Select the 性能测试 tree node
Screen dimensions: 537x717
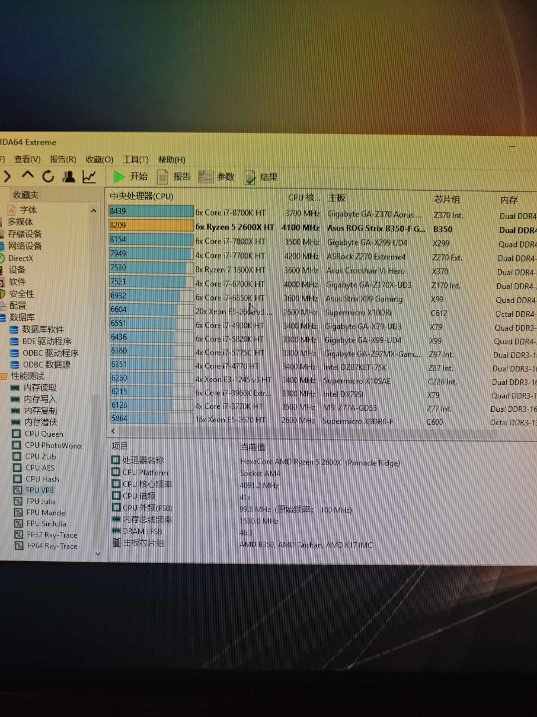coord(27,376)
